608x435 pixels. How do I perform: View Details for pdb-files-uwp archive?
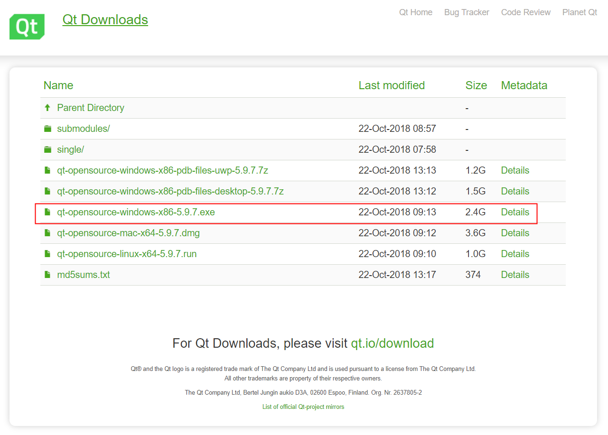point(515,170)
